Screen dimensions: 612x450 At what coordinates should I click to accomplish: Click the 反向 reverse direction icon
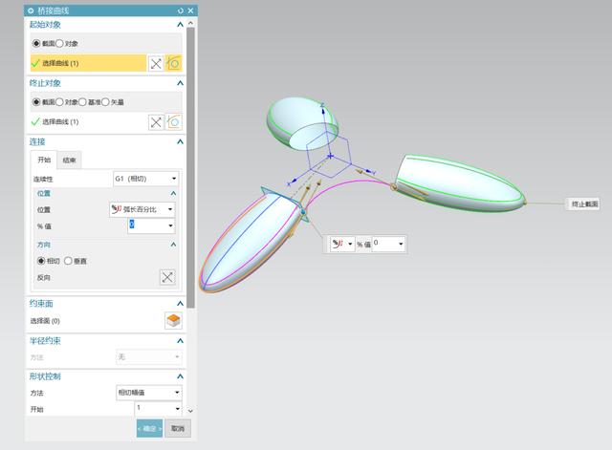(167, 277)
